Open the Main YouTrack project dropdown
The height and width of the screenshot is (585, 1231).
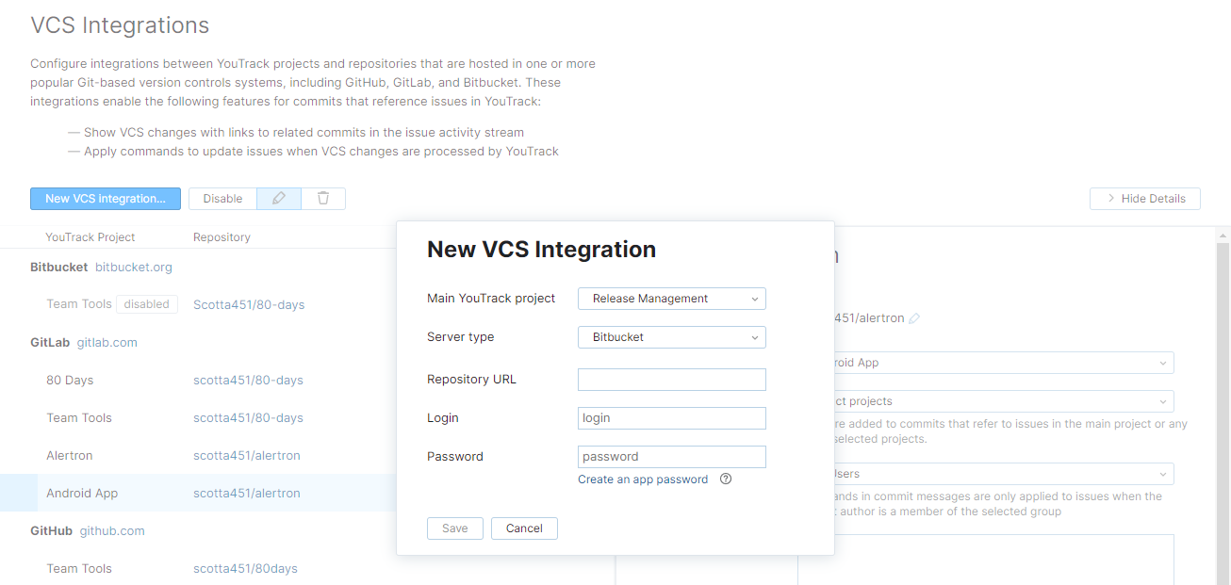[671, 299]
